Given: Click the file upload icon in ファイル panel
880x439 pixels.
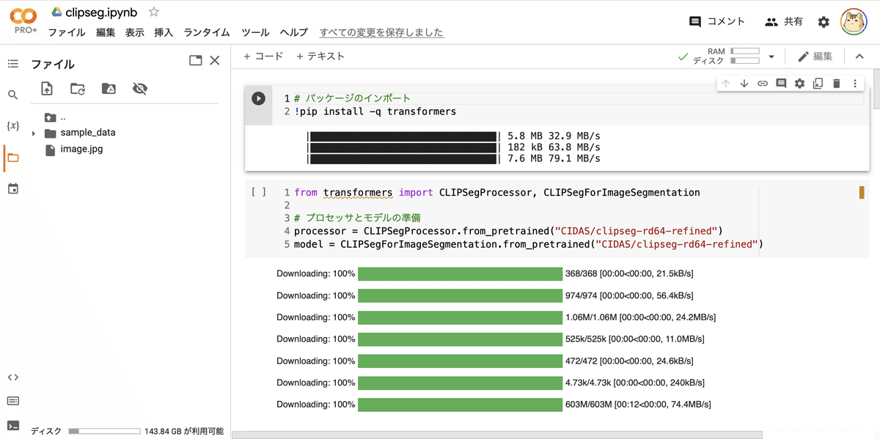Looking at the screenshot, I should 47,88.
